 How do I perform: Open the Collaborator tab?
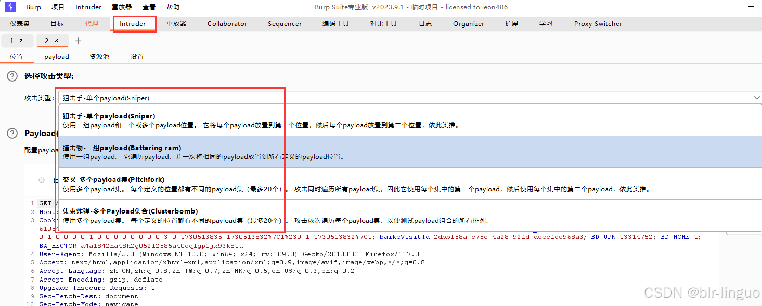(x=227, y=24)
